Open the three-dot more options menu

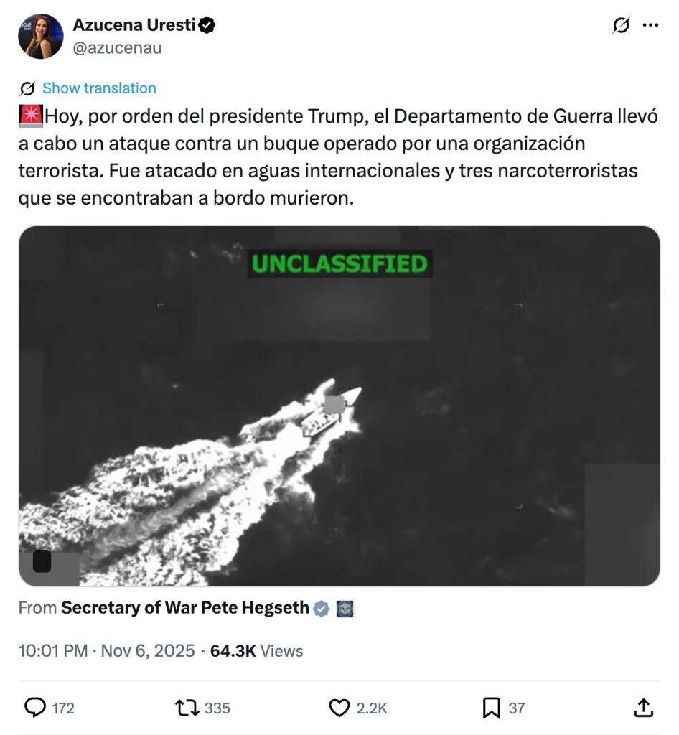point(650,25)
